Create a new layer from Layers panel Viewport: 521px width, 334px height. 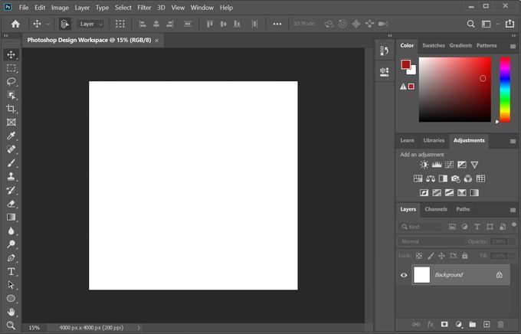point(486,324)
